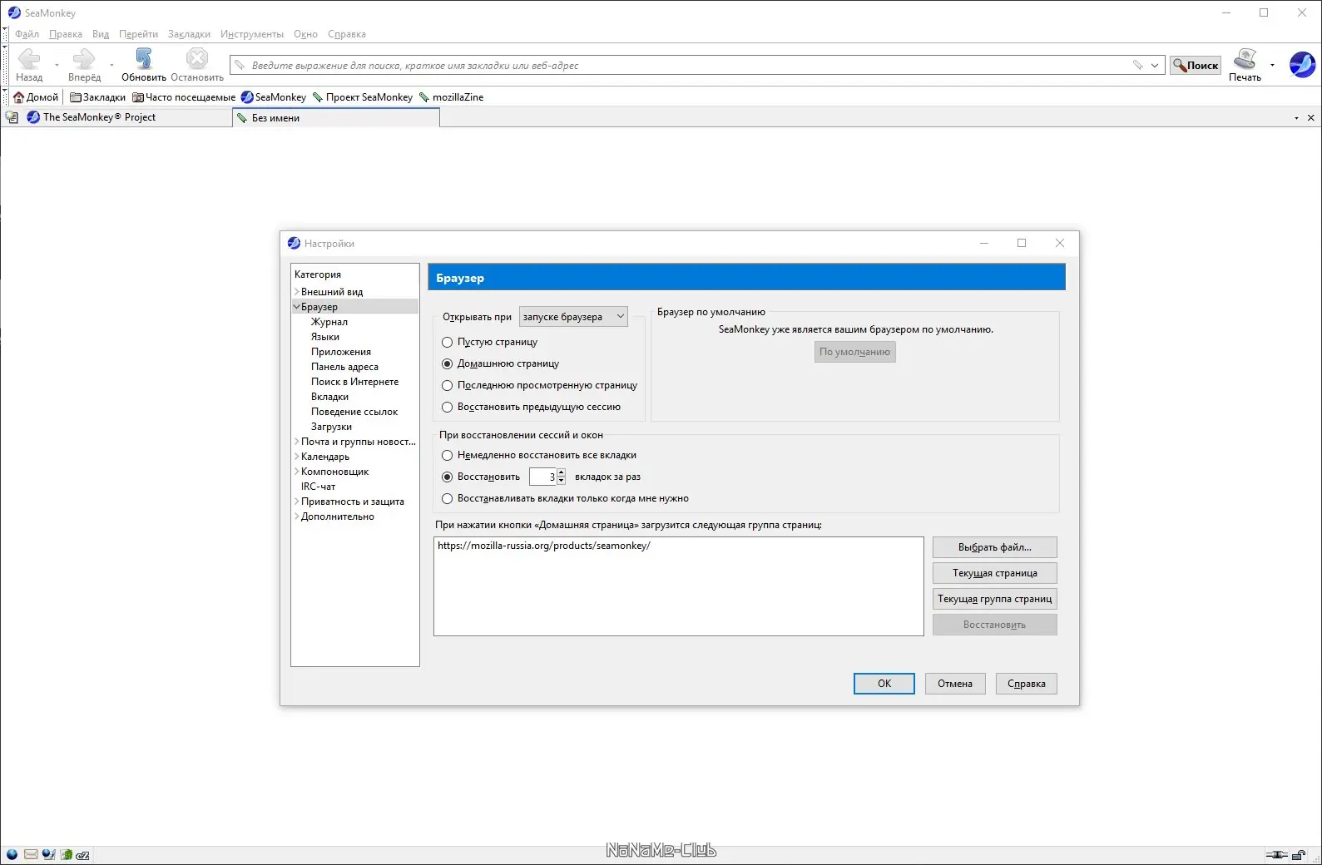Open ChatZilla via the cZ icon
Image resolution: width=1322 pixels, height=865 pixels.
(x=83, y=854)
